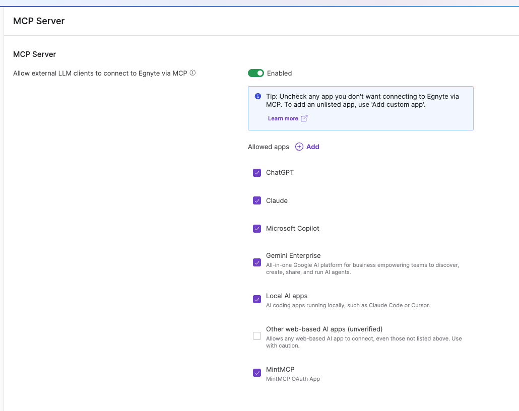
Task: Uncheck the Local AI apps checkbox
Action: click(257, 299)
